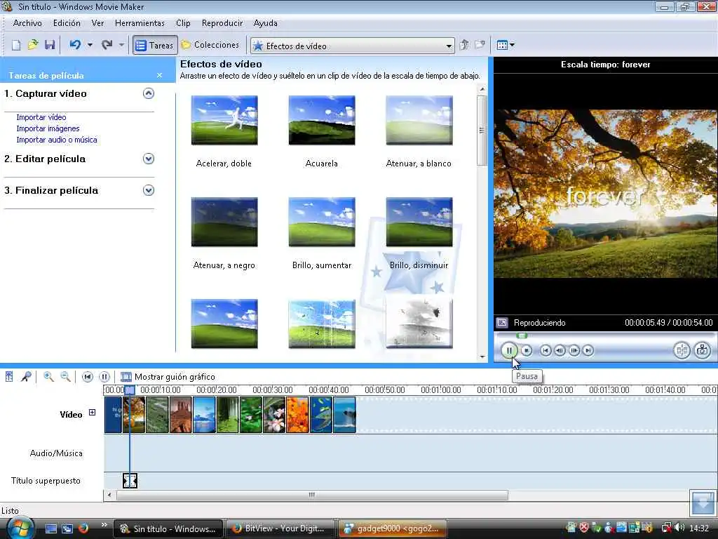Select the Brillo, aumentar effect thumbnail
718x539 pixels.
point(322,222)
